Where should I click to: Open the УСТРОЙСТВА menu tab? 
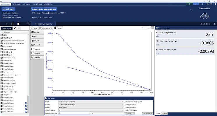click(48, 4)
